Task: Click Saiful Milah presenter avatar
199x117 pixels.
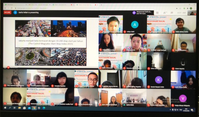Action: click(x=15, y=12)
